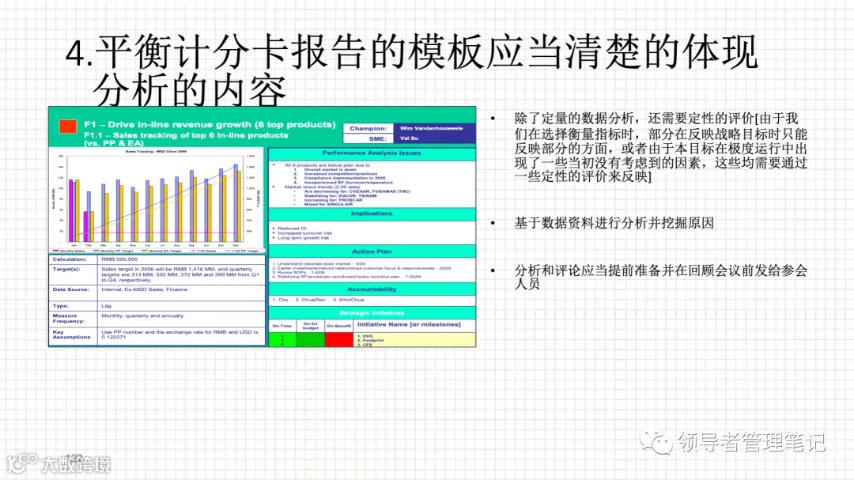Viewport: 854px width, 480px height.
Task: Click the red F1 status square icon
Action: [66, 125]
